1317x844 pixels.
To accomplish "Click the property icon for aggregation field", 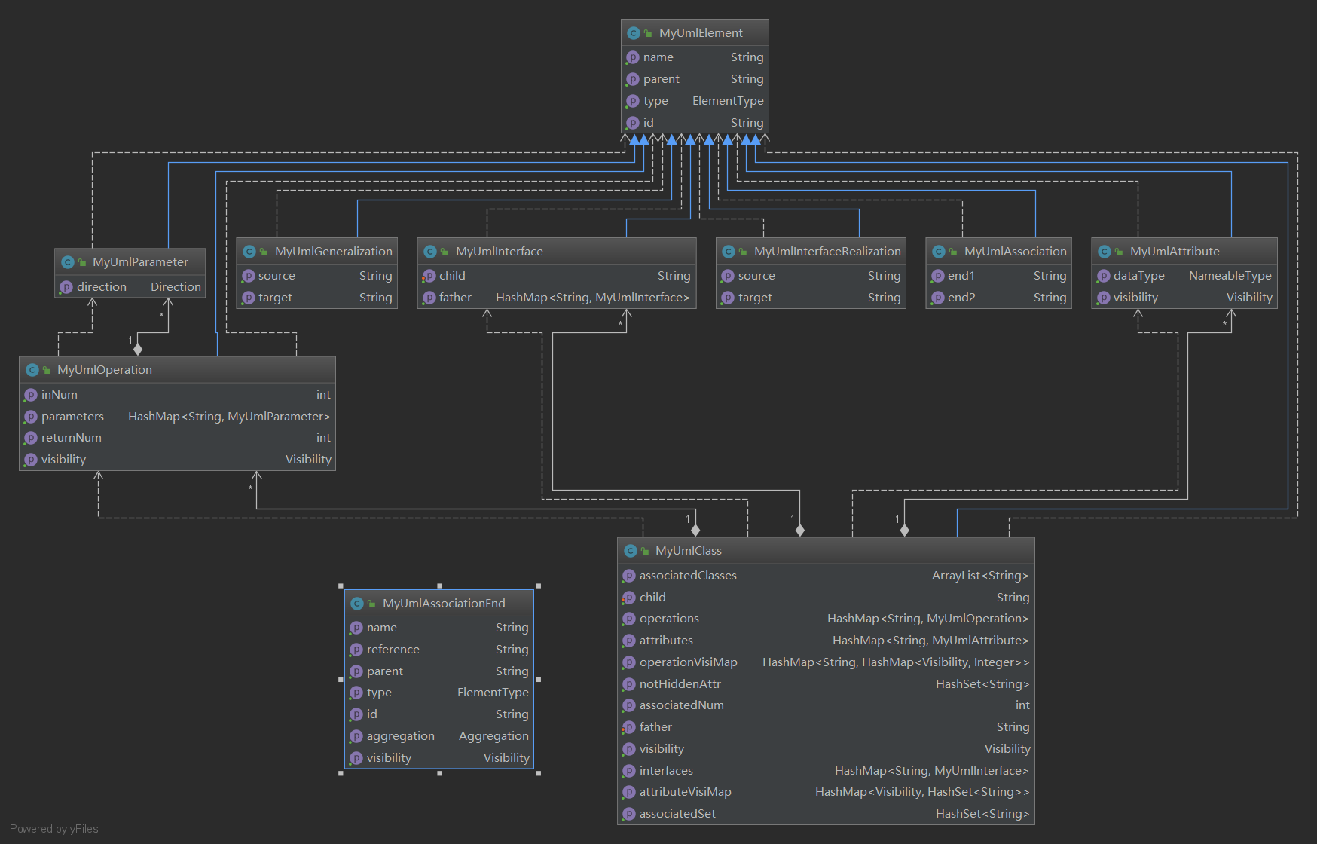I will [x=356, y=736].
